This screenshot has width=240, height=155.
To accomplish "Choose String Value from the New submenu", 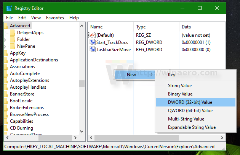I will pos(195,86).
